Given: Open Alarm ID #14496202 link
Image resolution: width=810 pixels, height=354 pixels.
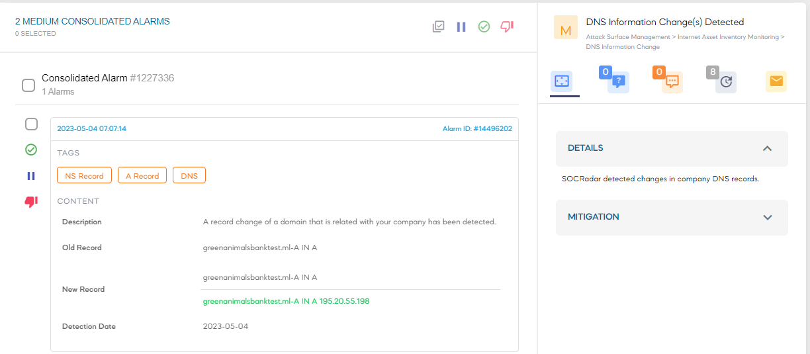Looking at the screenshot, I should coord(477,128).
